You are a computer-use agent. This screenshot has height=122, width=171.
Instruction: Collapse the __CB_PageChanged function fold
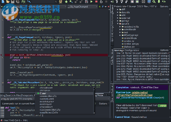(3, 37)
